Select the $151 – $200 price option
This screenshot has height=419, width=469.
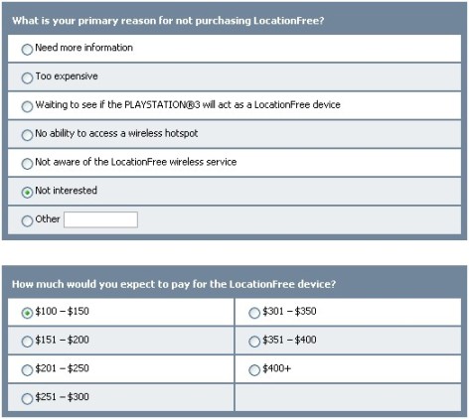tap(27, 342)
